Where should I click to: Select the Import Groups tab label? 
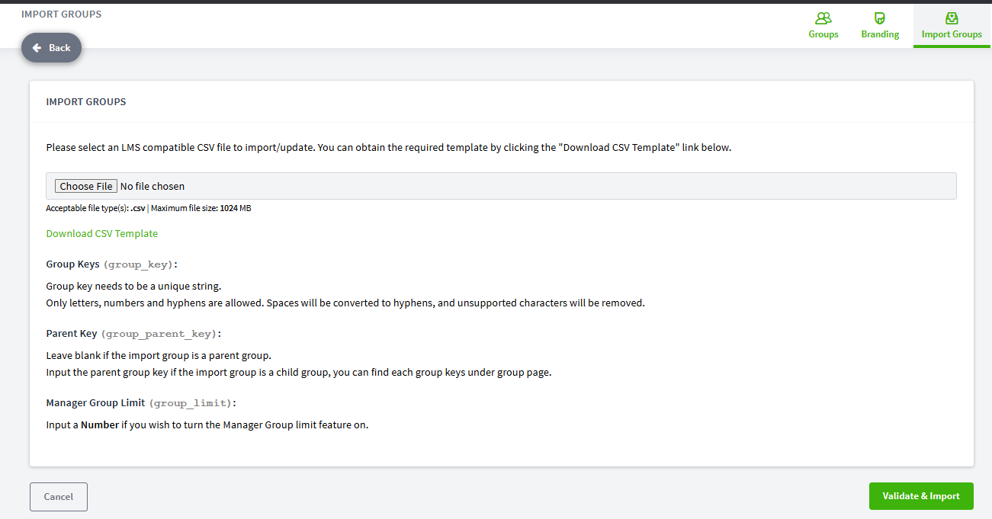[x=952, y=34]
